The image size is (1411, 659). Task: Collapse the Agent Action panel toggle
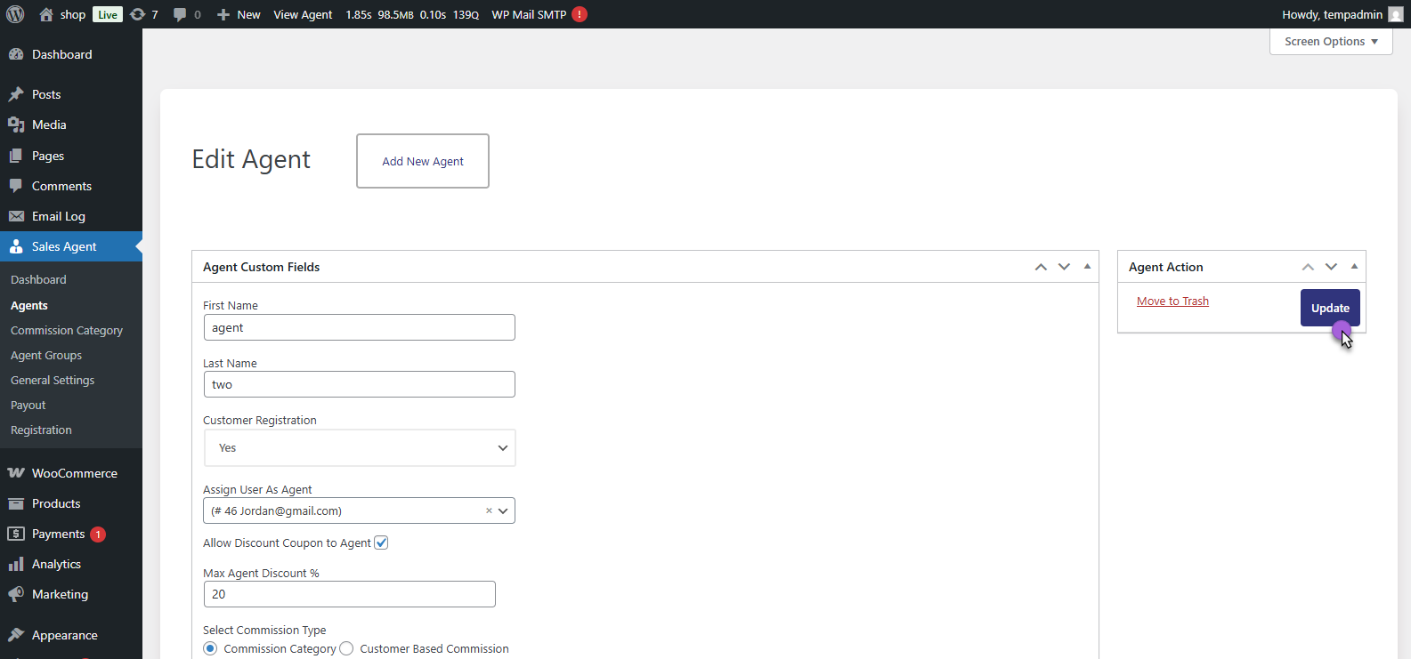click(1354, 267)
